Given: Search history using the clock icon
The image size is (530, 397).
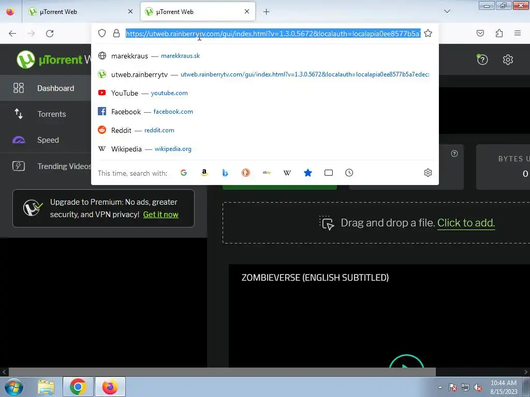Looking at the screenshot, I should click(x=349, y=173).
